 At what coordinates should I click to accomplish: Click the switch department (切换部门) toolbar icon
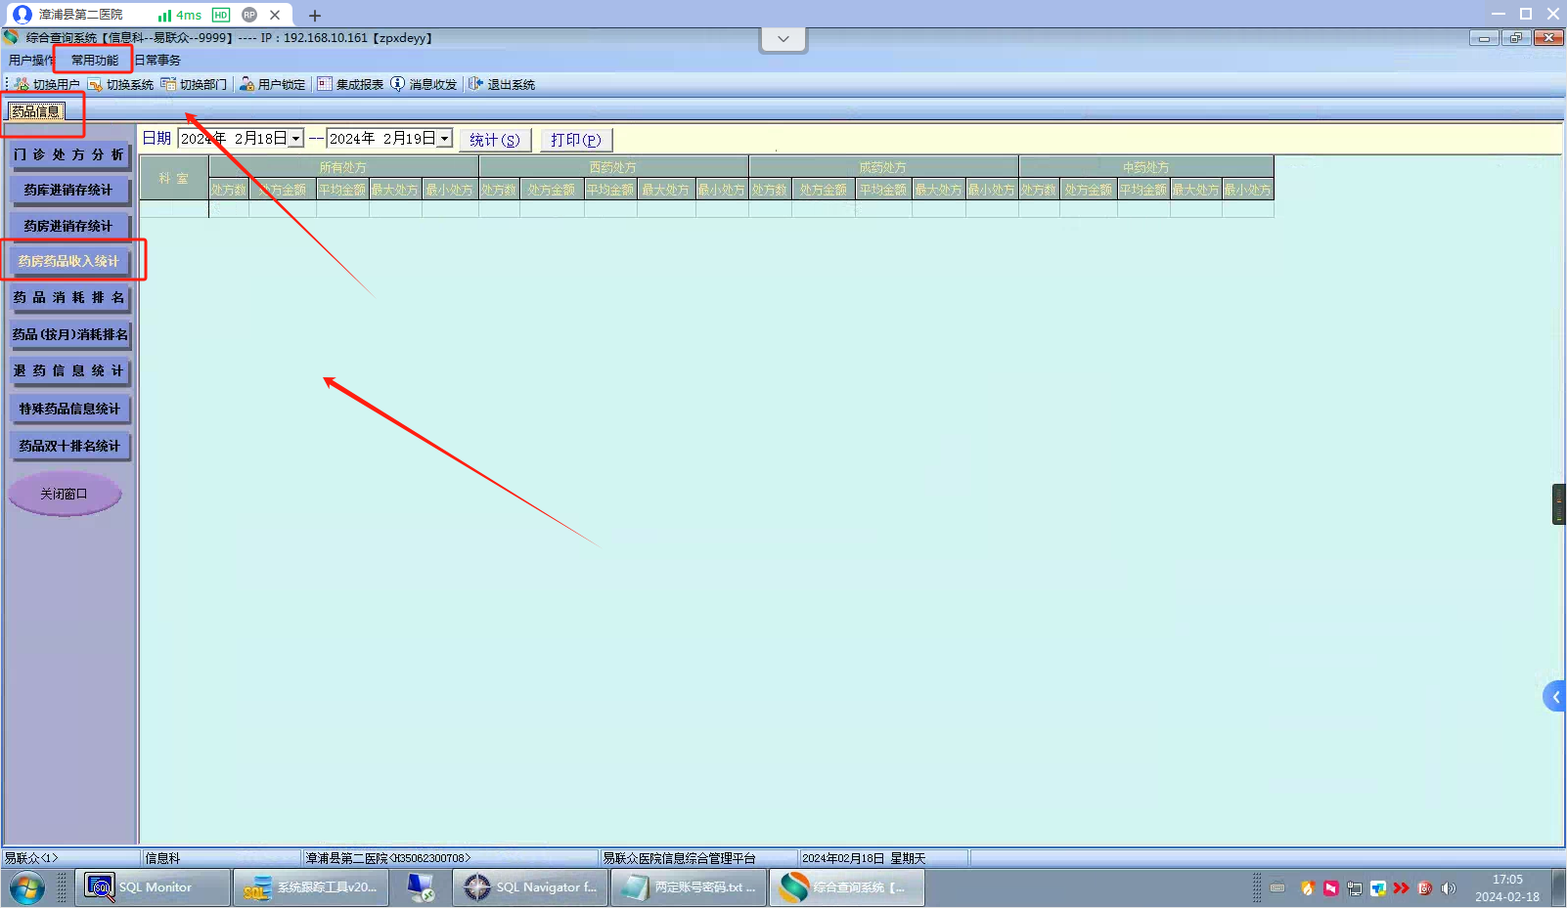(x=168, y=84)
